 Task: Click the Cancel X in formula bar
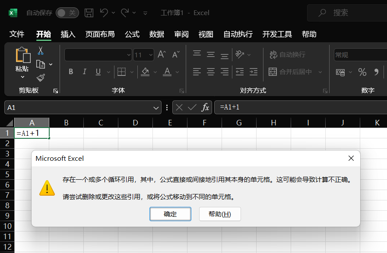(179, 107)
